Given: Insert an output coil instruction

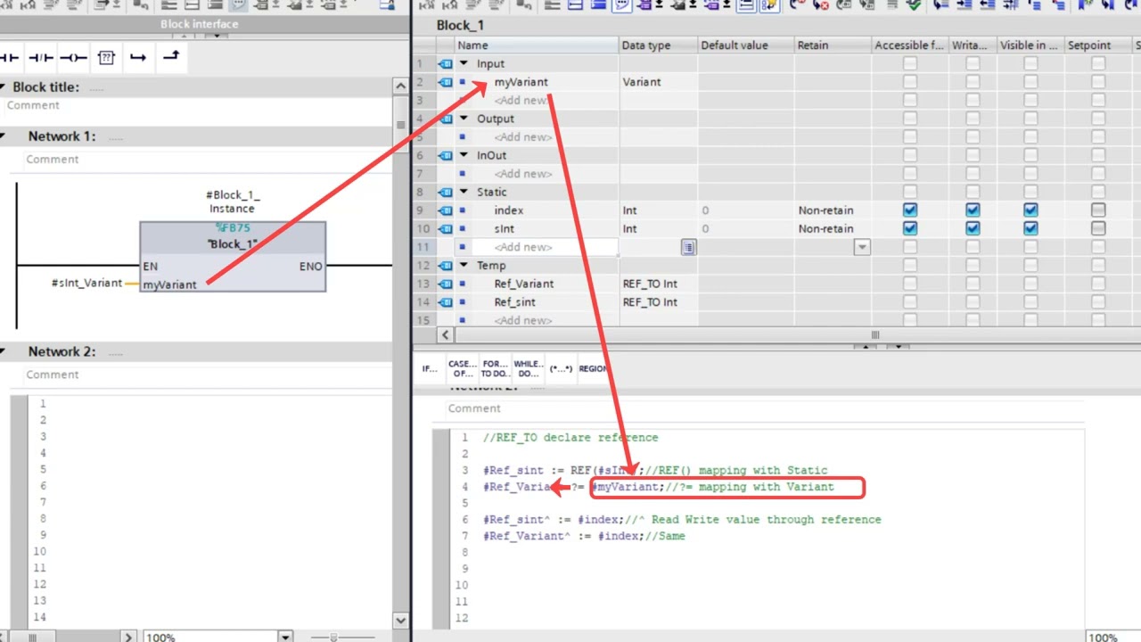Looking at the screenshot, I should (x=73, y=58).
